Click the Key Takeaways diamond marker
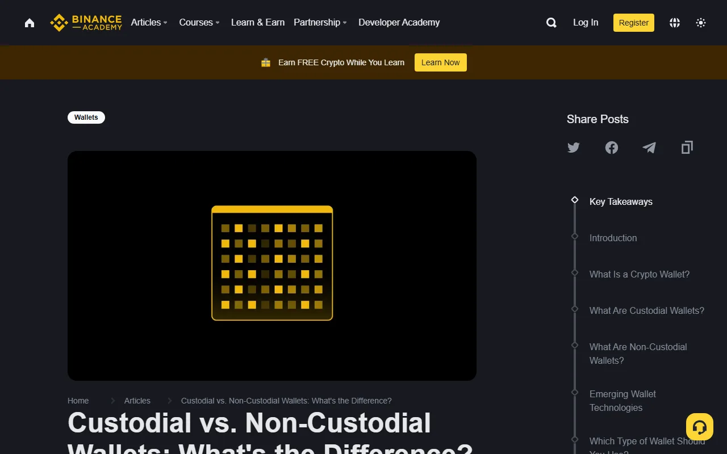This screenshot has height=454, width=727. click(x=575, y=200)
